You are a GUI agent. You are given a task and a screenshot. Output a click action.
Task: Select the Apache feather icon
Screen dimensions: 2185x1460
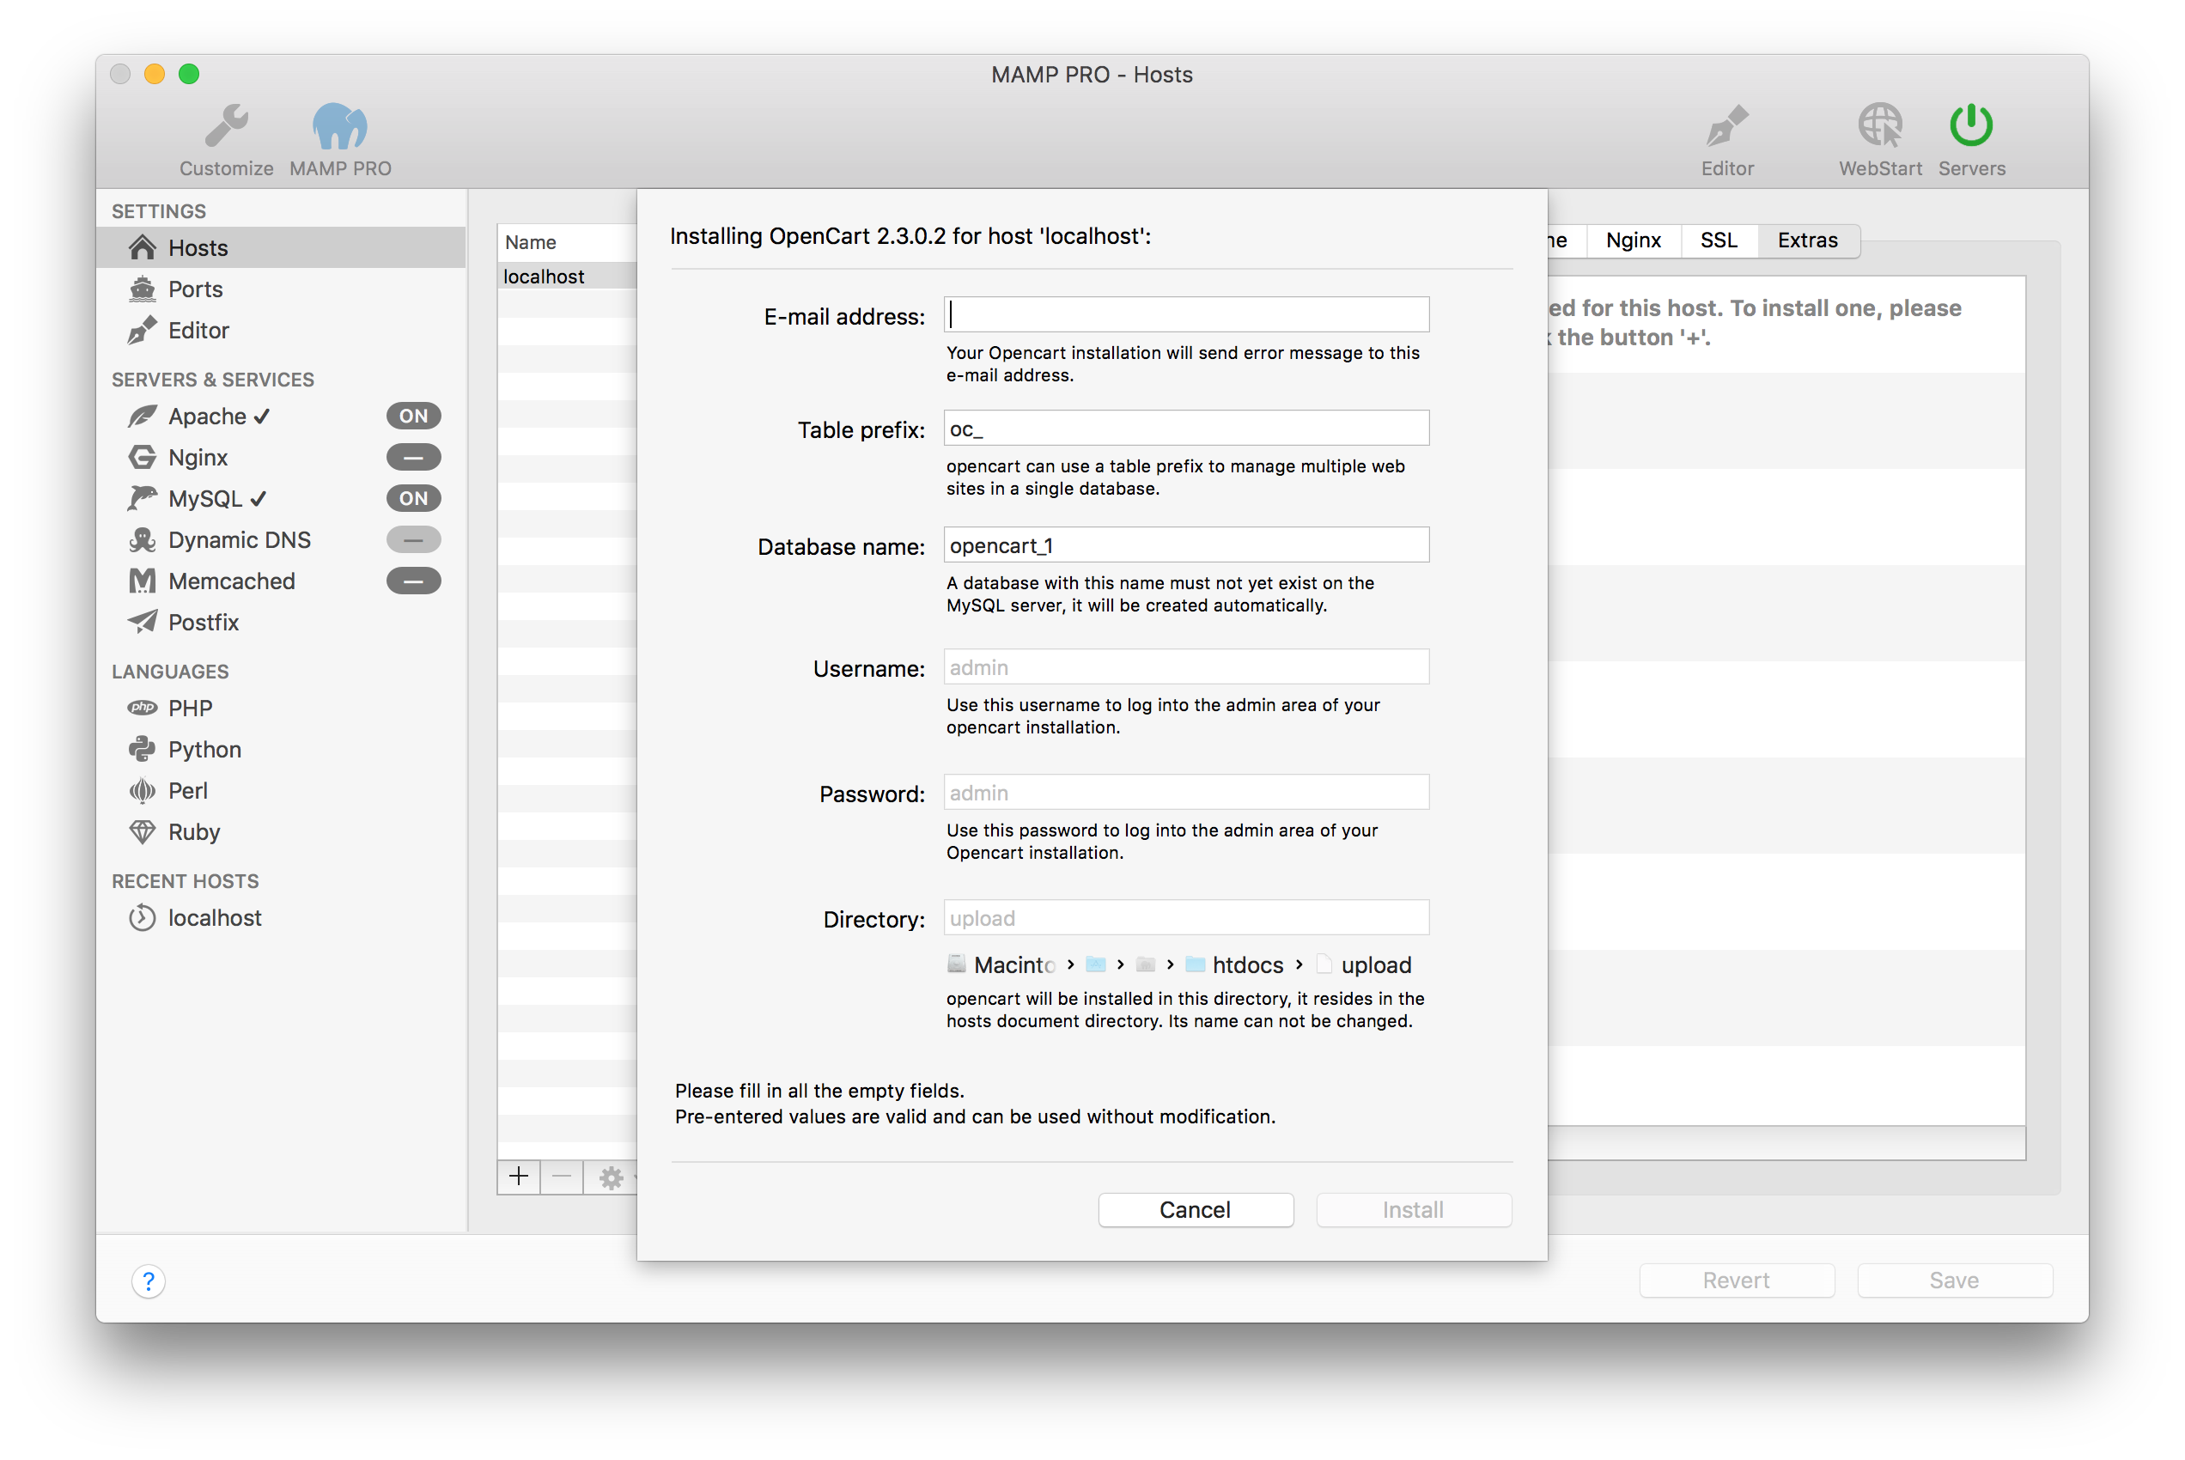pos(143,417)
